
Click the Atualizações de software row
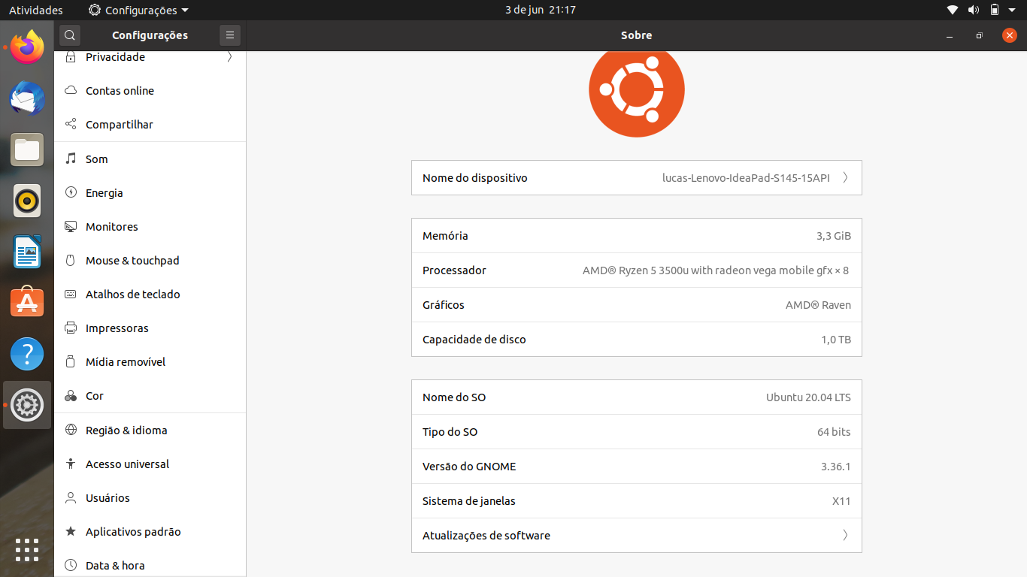point(637,536)
